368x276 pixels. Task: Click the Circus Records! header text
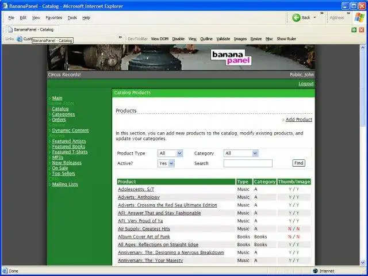pyautogui.click(x=64, y=75)
